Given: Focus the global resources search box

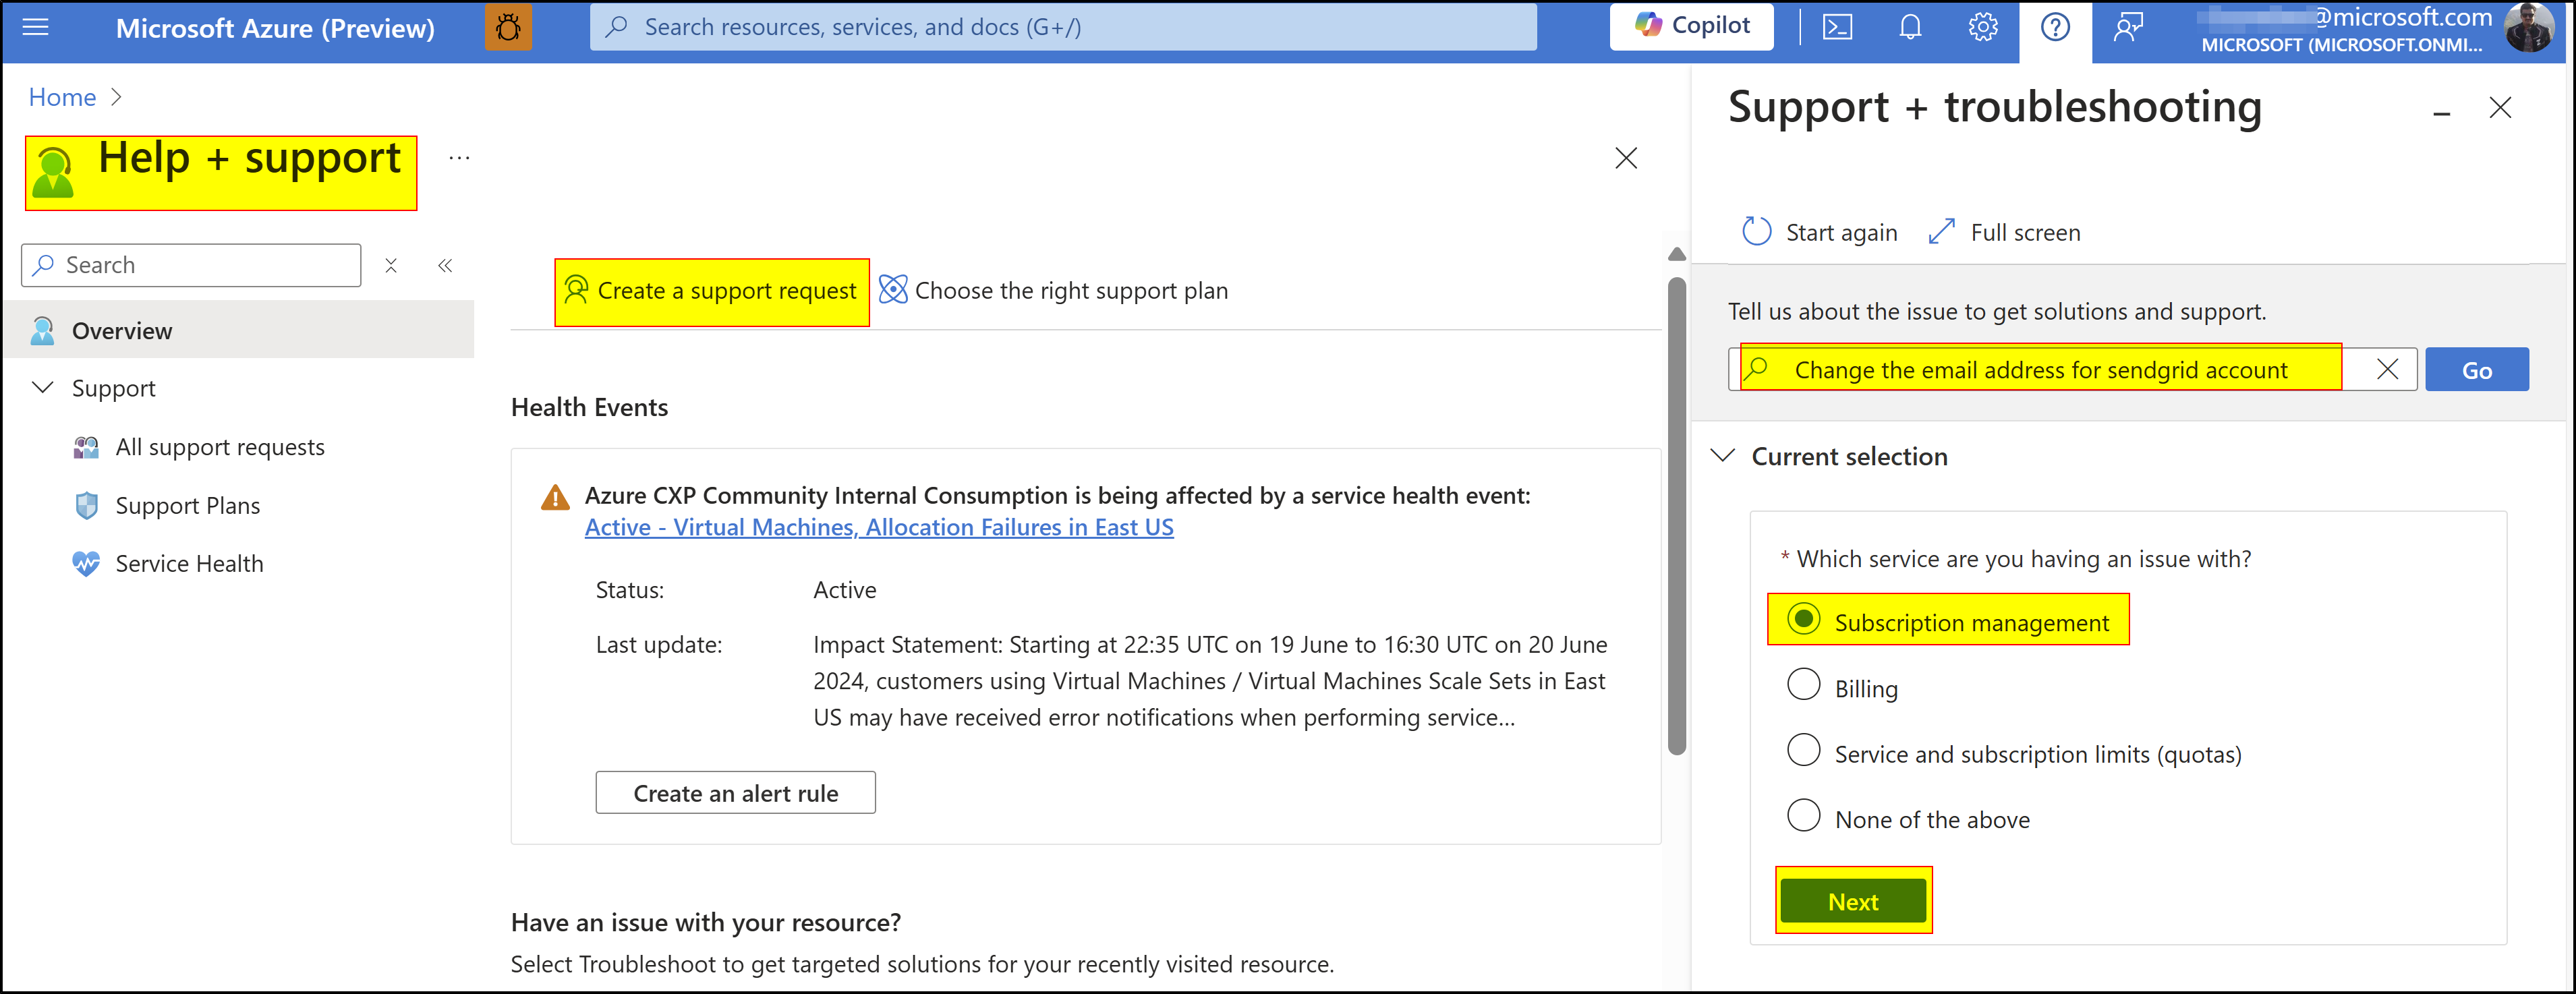Looking at the screenshot, I should pyautogui.click(x=1063, y=27).
